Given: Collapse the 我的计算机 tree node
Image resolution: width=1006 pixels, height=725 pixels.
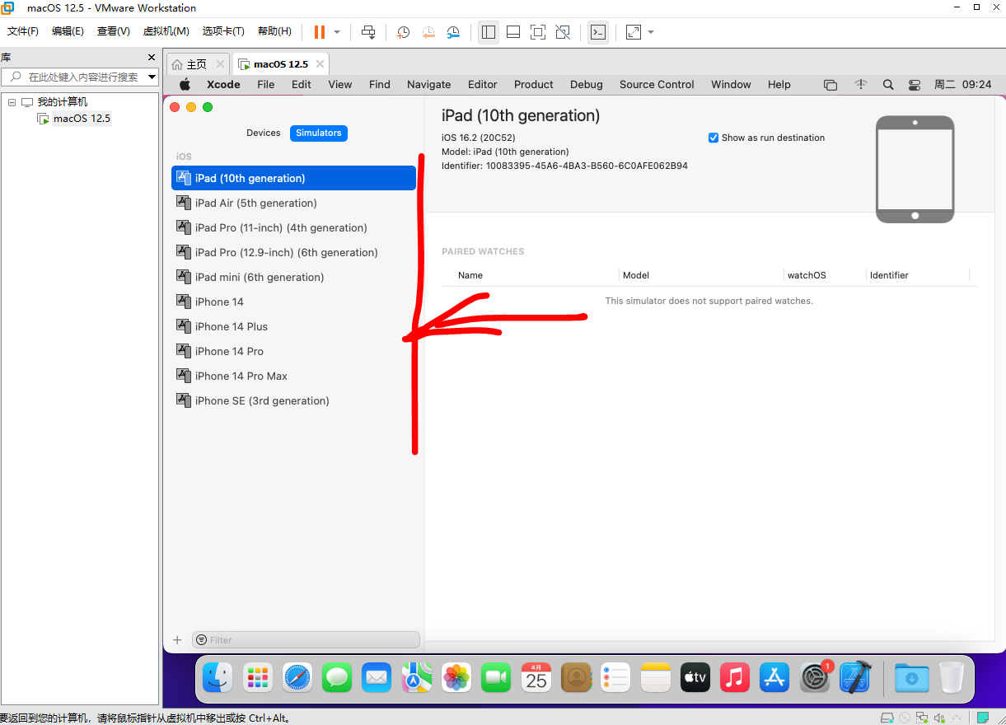Looking at the screenshot, I should pos(12,102).
